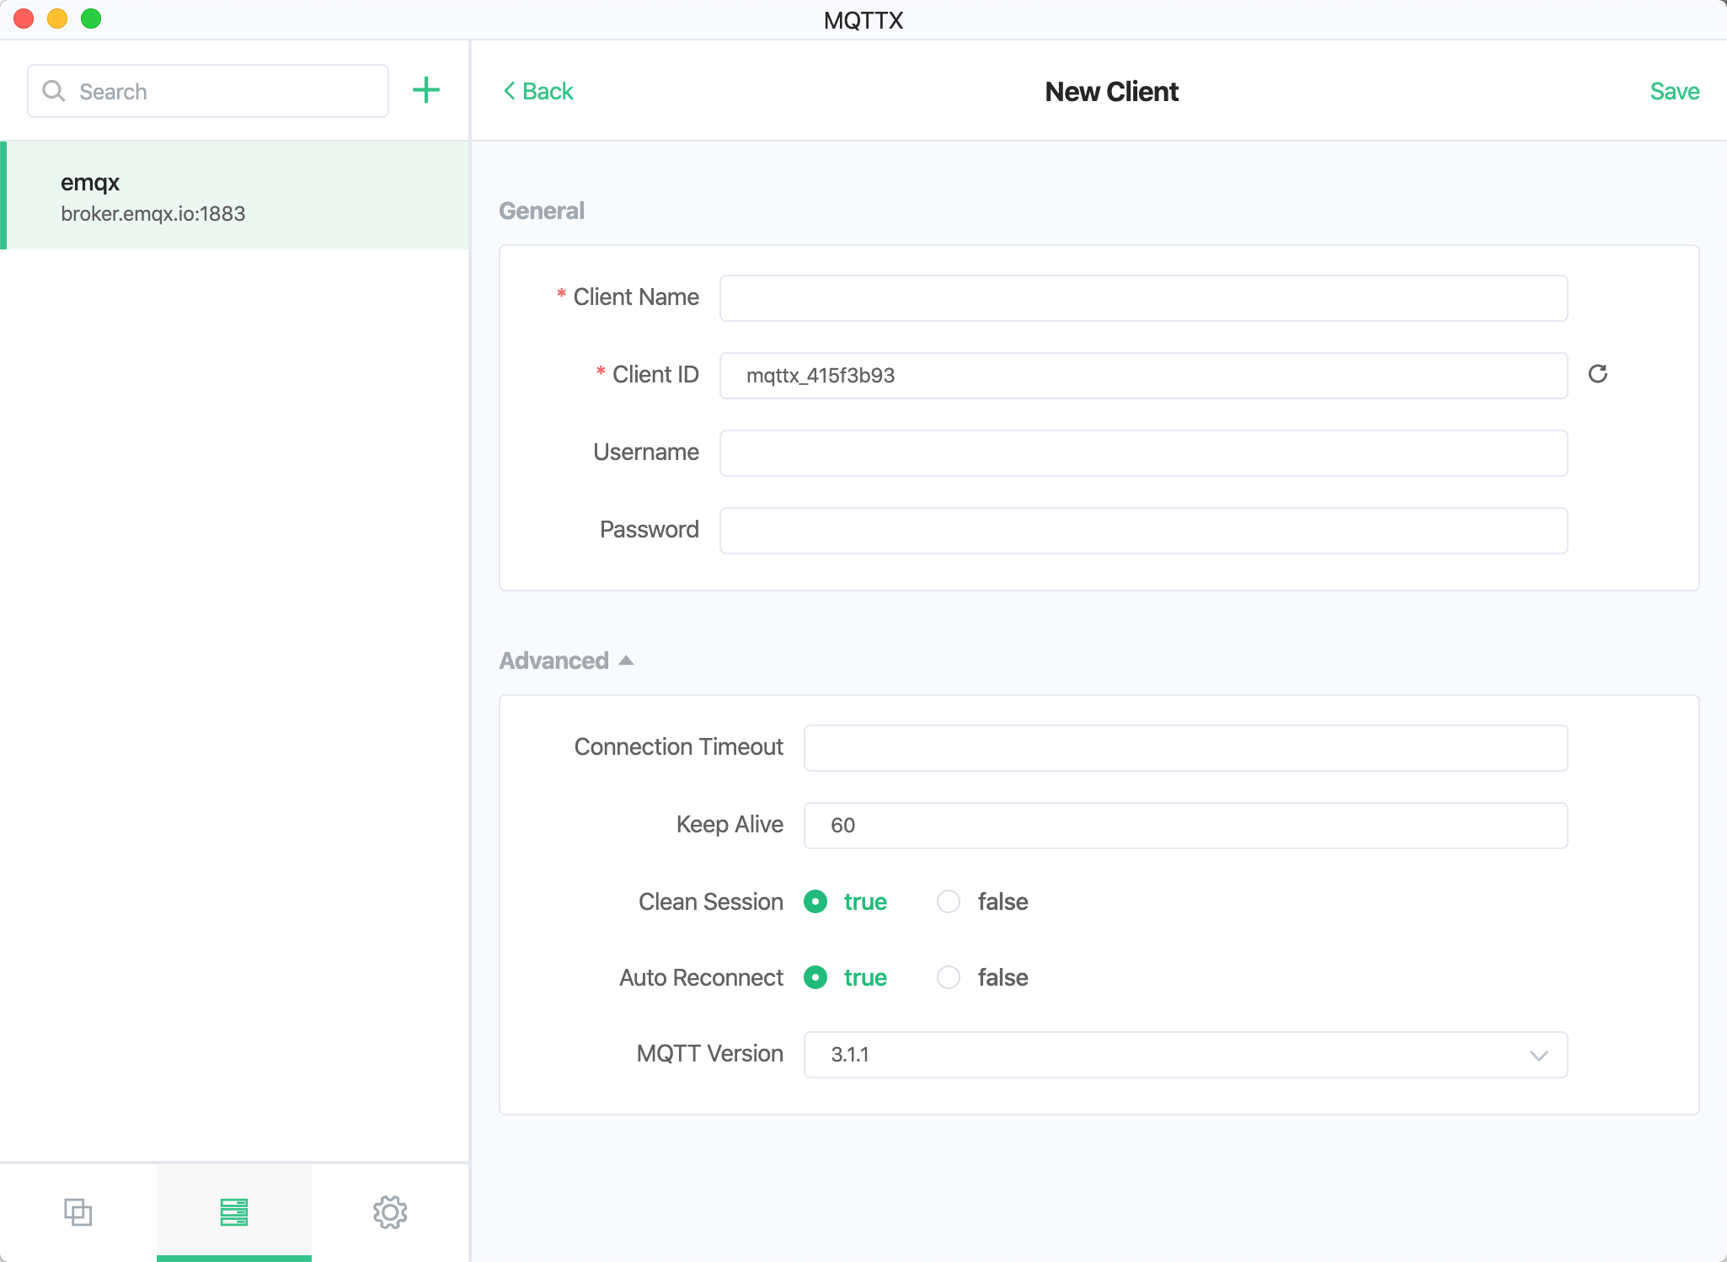Select true for Clean Session

point(815,901)
